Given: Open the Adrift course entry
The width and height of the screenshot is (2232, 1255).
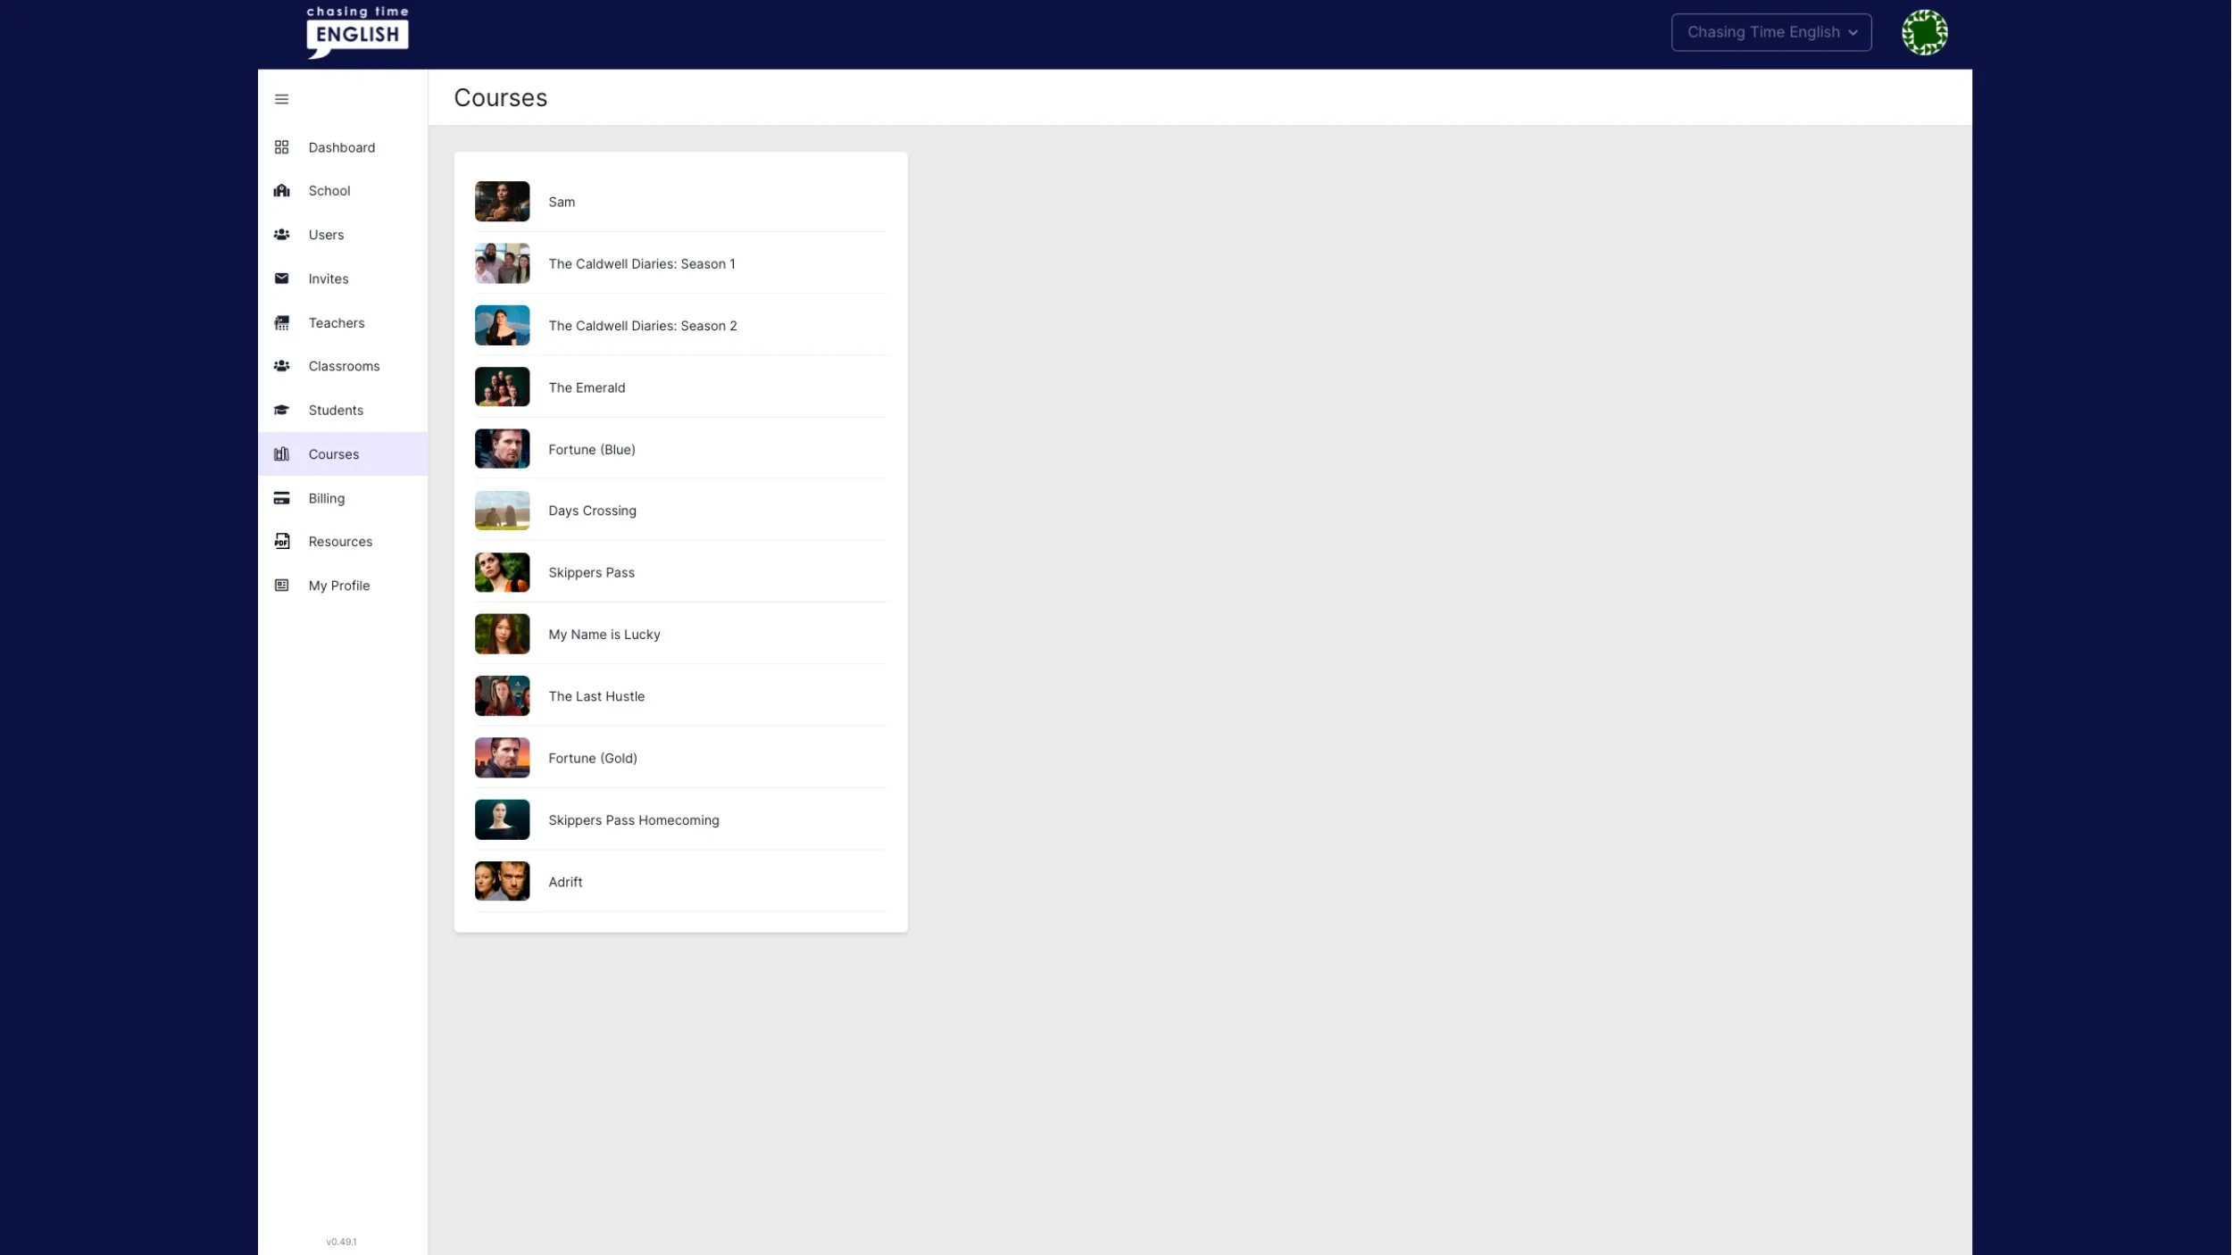Looking at the screenshot, I should (565, 882).
